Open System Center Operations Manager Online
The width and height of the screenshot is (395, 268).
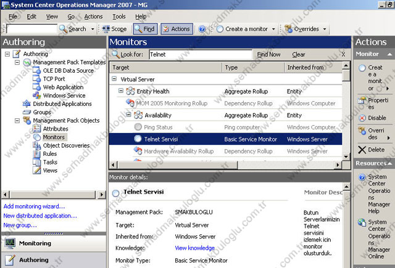pyautogui.click(x=379, y=239)
